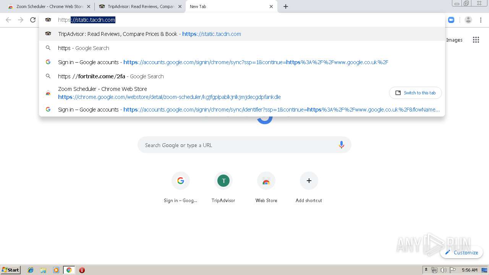The width and height of the screenshot is (489, 275).
Task: Open the TripAdvisor shortcut tile
Action: (x=223, y=188)
